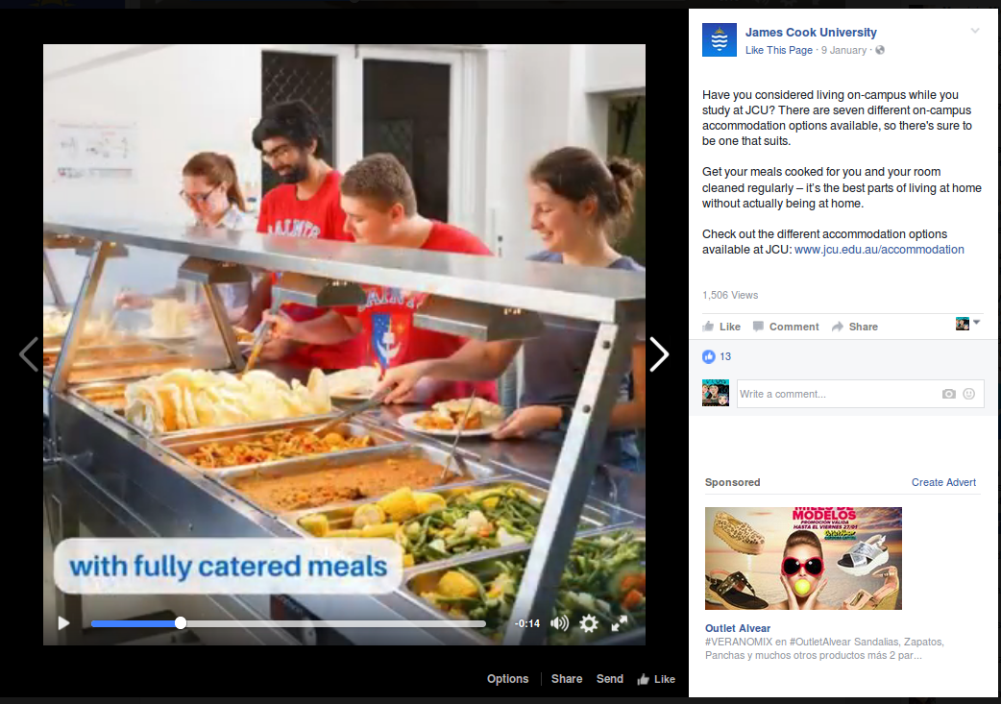
Task: Attach a photo using the camera icon
Action: pos(949,394)
